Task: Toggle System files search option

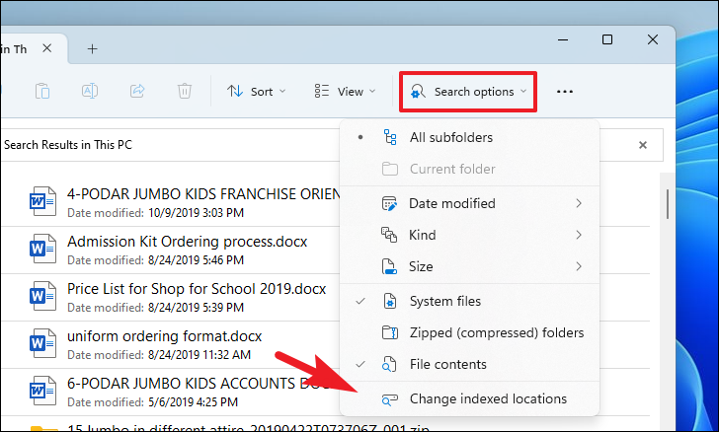Action: (x=469, y=301)
